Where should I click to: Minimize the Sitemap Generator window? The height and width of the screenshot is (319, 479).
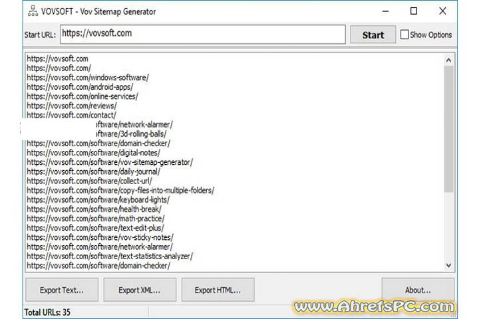[x=385, y=11]
